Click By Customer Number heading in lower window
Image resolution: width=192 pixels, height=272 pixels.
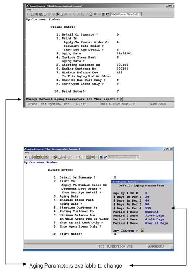(41, 162)
